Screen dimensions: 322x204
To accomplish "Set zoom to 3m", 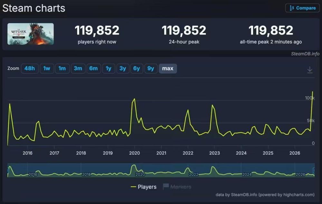I will 78,68.
